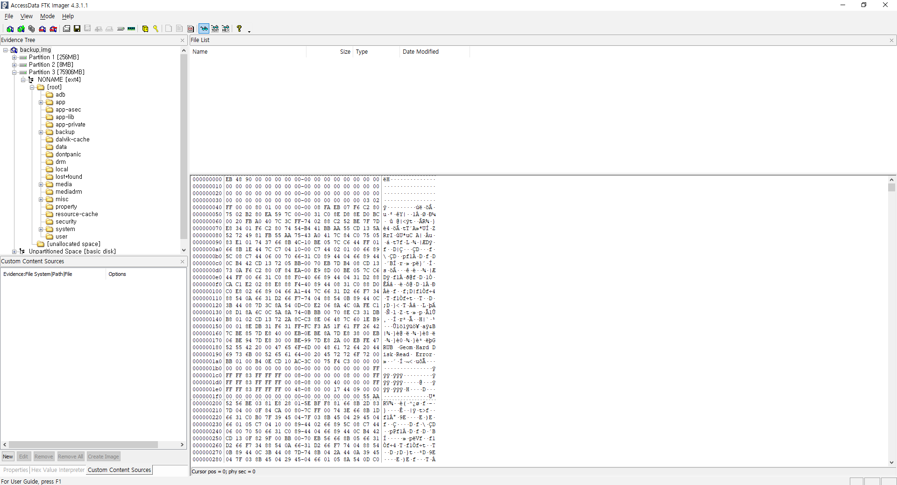
Task: Close the Evidence Tree panel
Action: pyautogui.click(x=182, y=41)
